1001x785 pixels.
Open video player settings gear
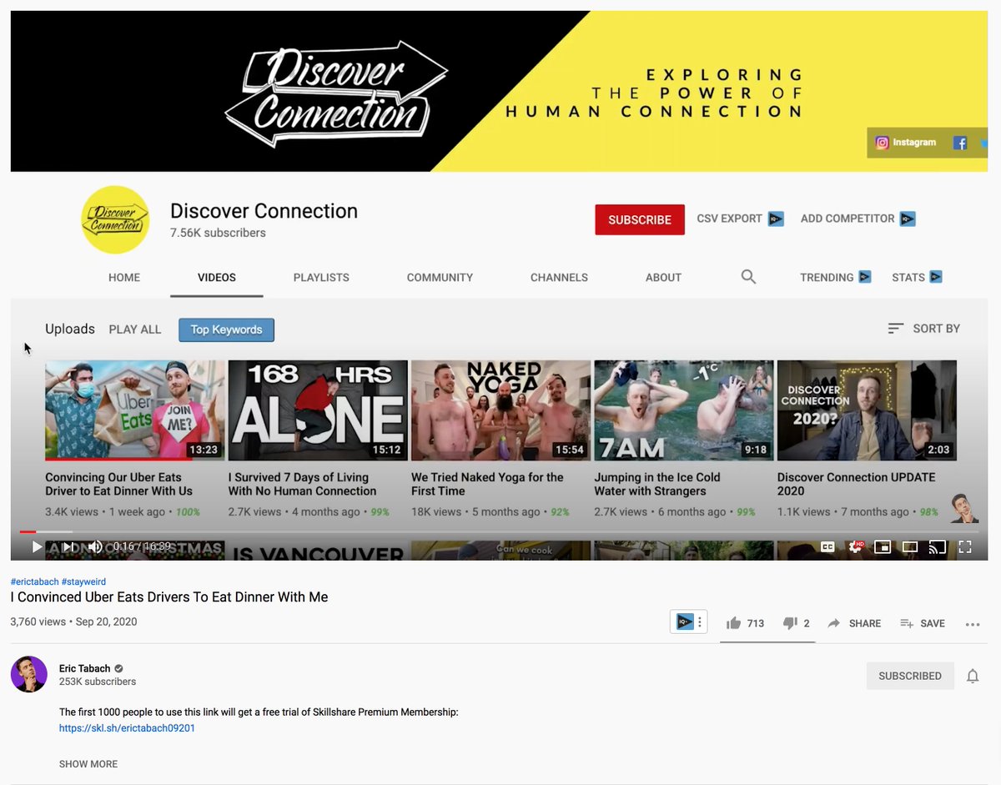[855, 547]
